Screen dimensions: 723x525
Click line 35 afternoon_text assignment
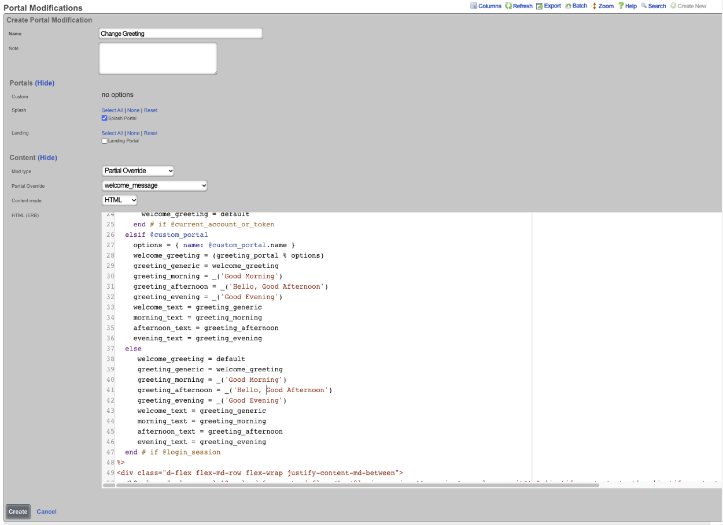click(206, 328)
